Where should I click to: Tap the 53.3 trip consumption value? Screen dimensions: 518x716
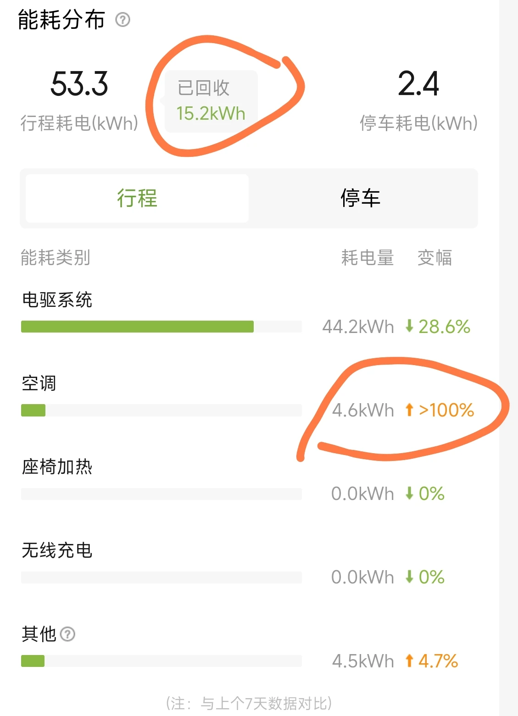[79, 84]
